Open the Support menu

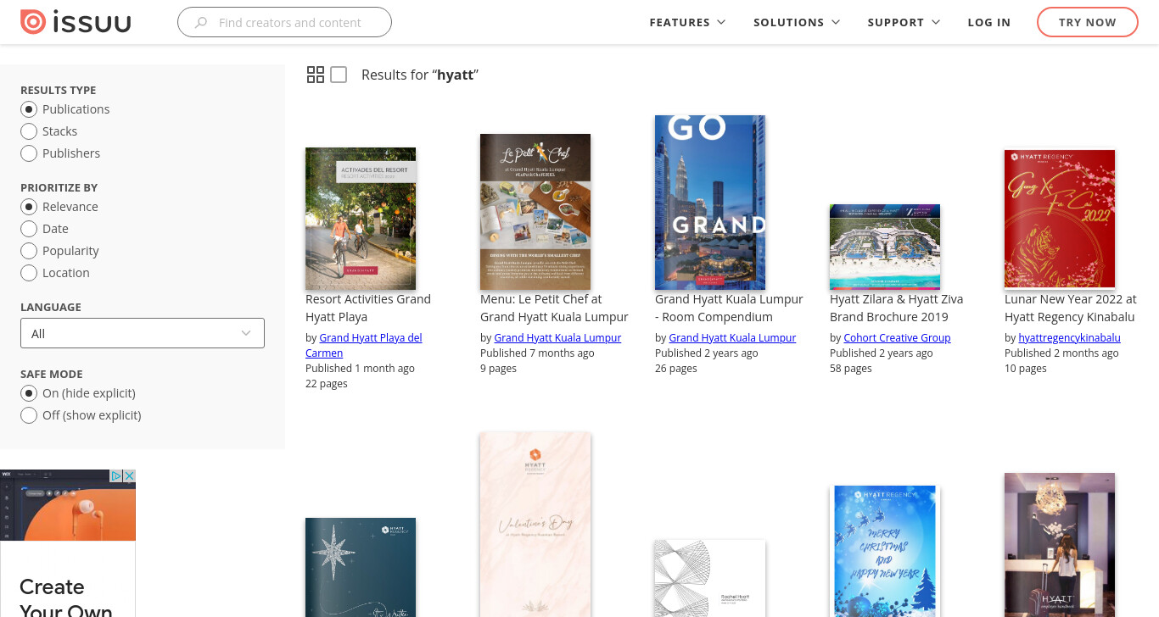click(x=904, y=23)
